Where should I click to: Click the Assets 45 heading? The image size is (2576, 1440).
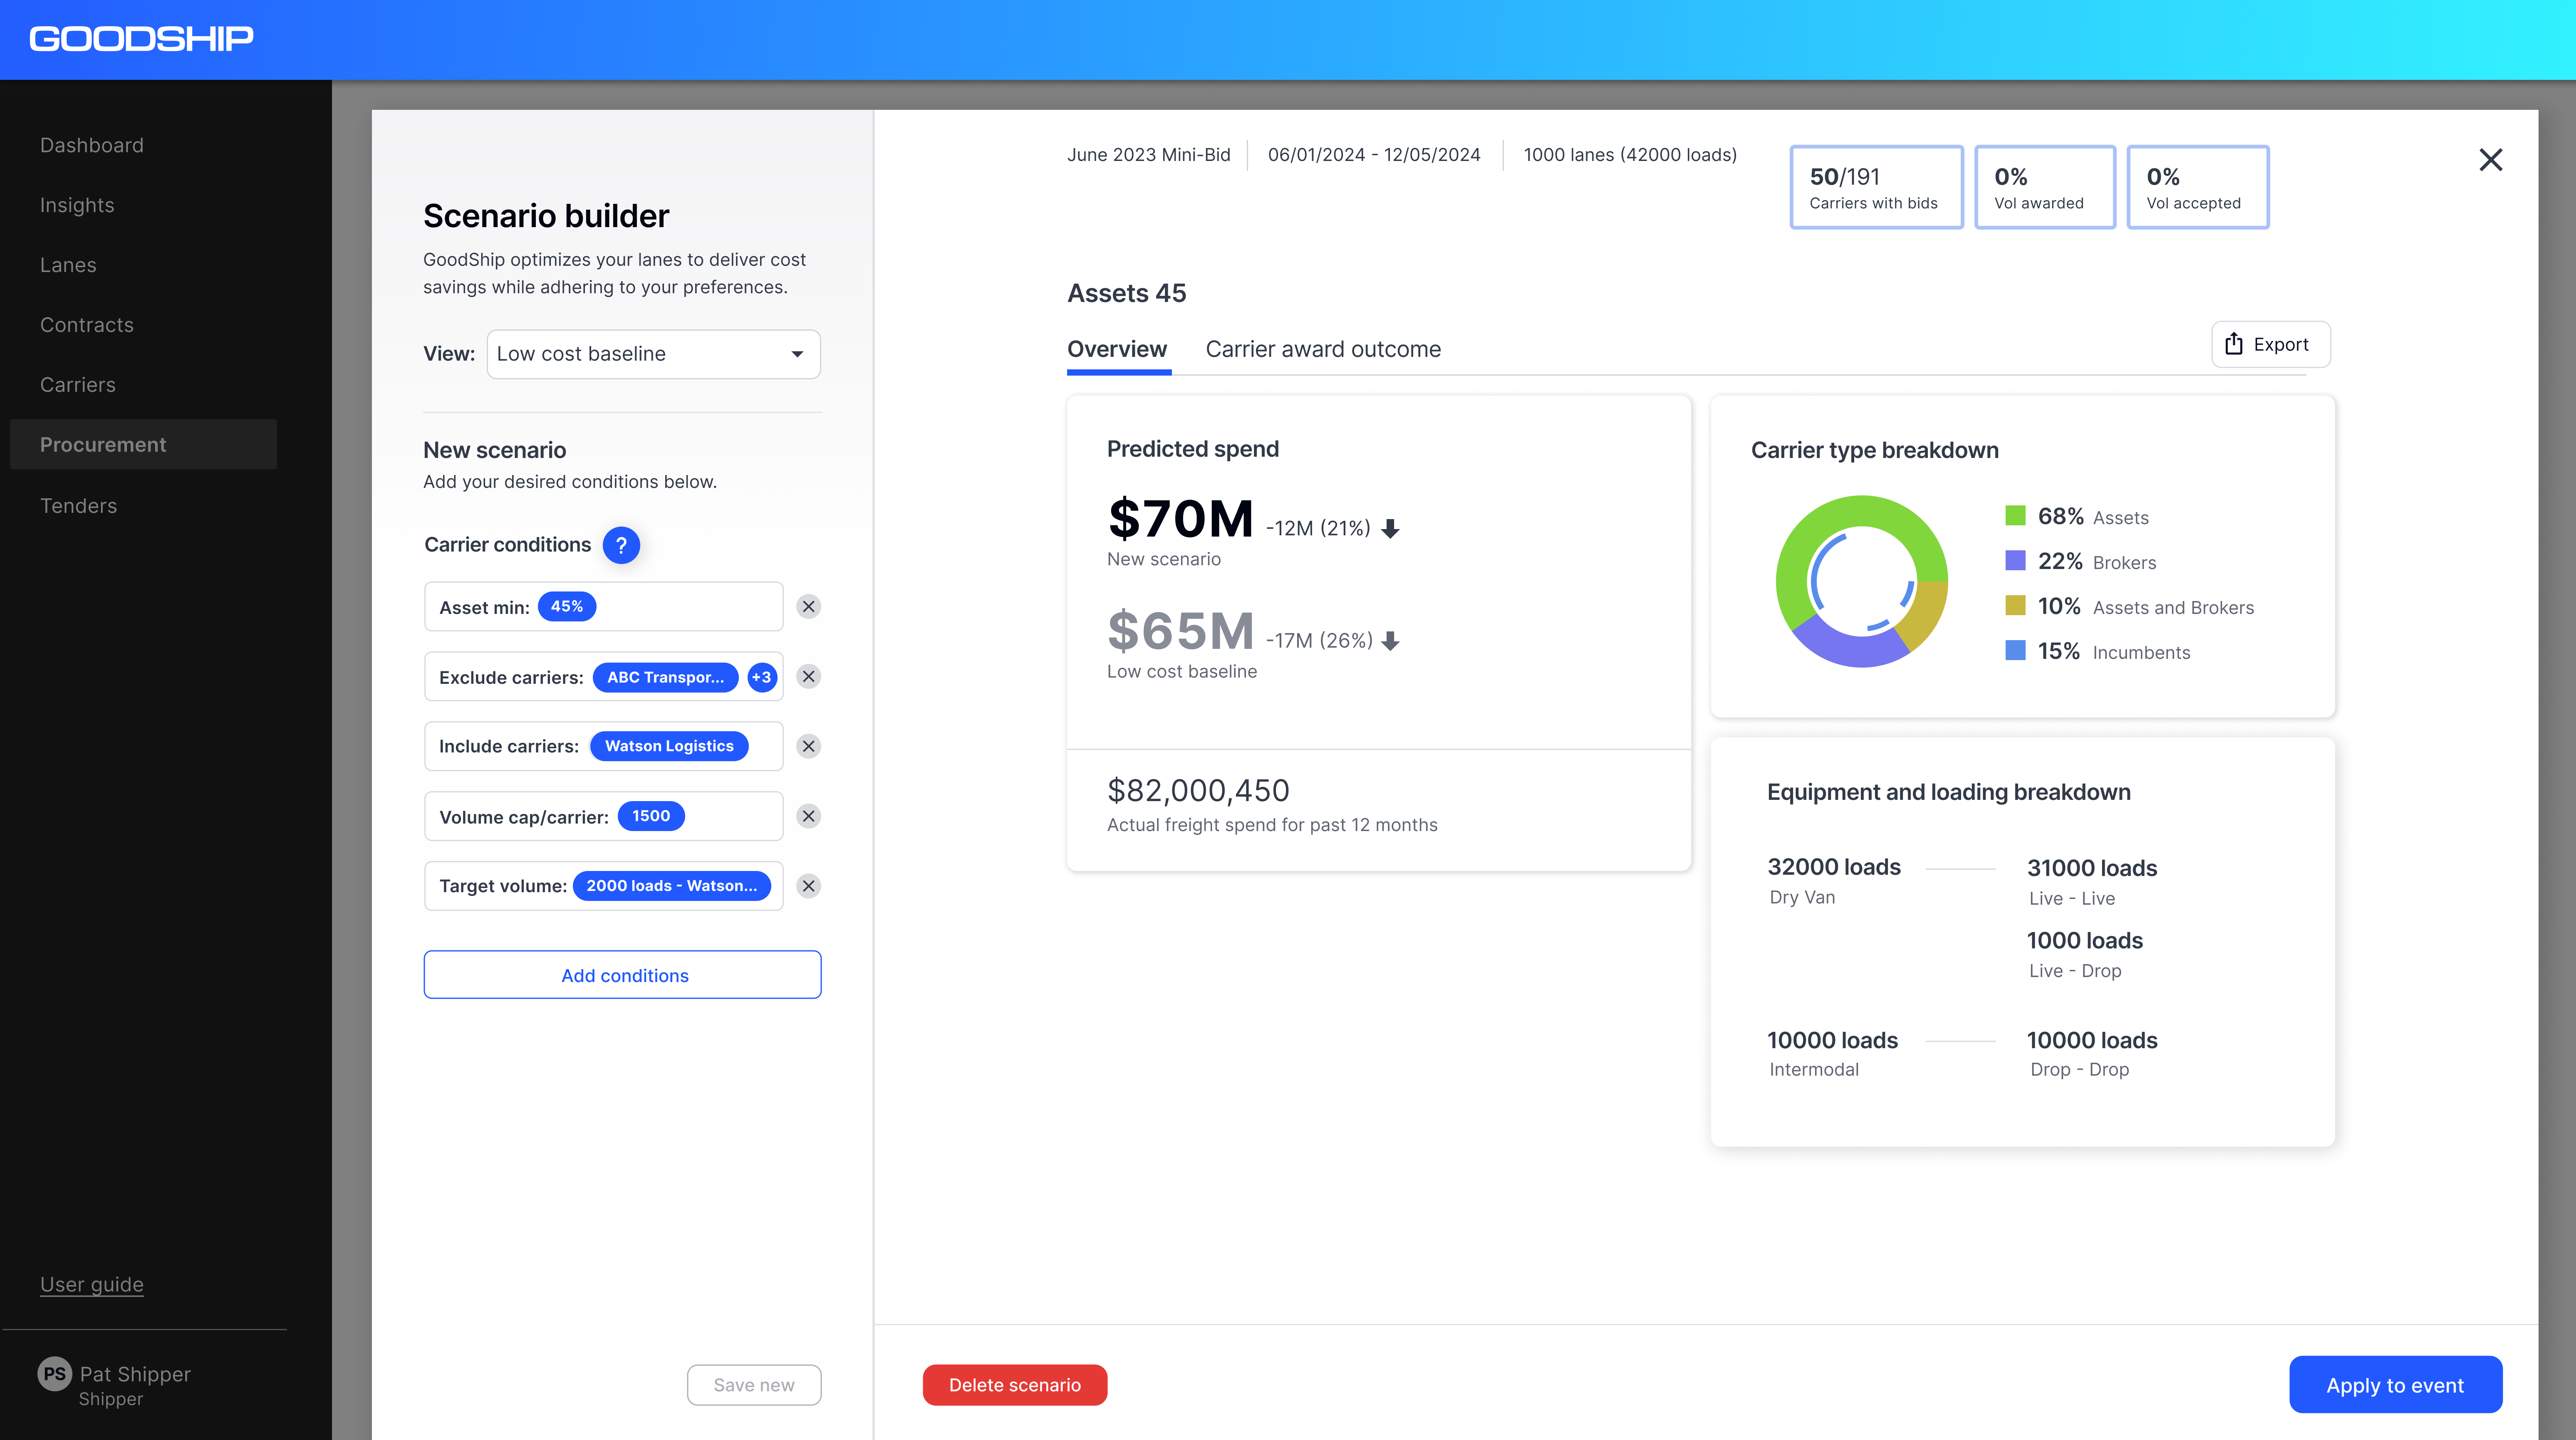(1126, 293)
